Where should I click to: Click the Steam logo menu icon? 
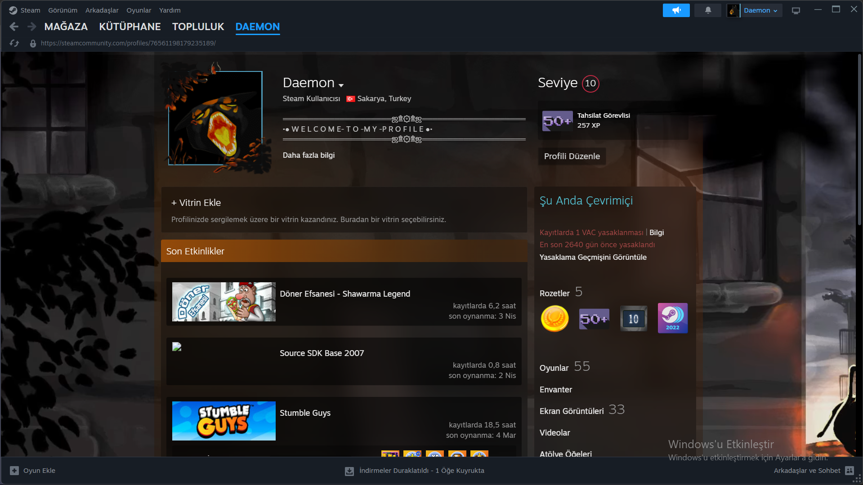point(13,10)
